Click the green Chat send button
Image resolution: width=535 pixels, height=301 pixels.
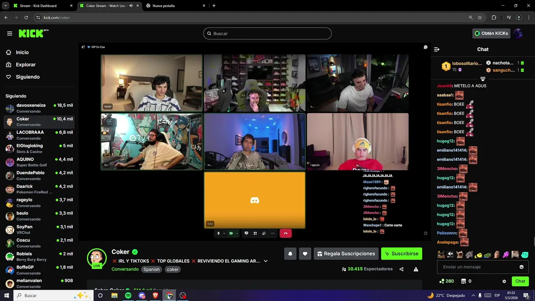(x=520, y=281)
